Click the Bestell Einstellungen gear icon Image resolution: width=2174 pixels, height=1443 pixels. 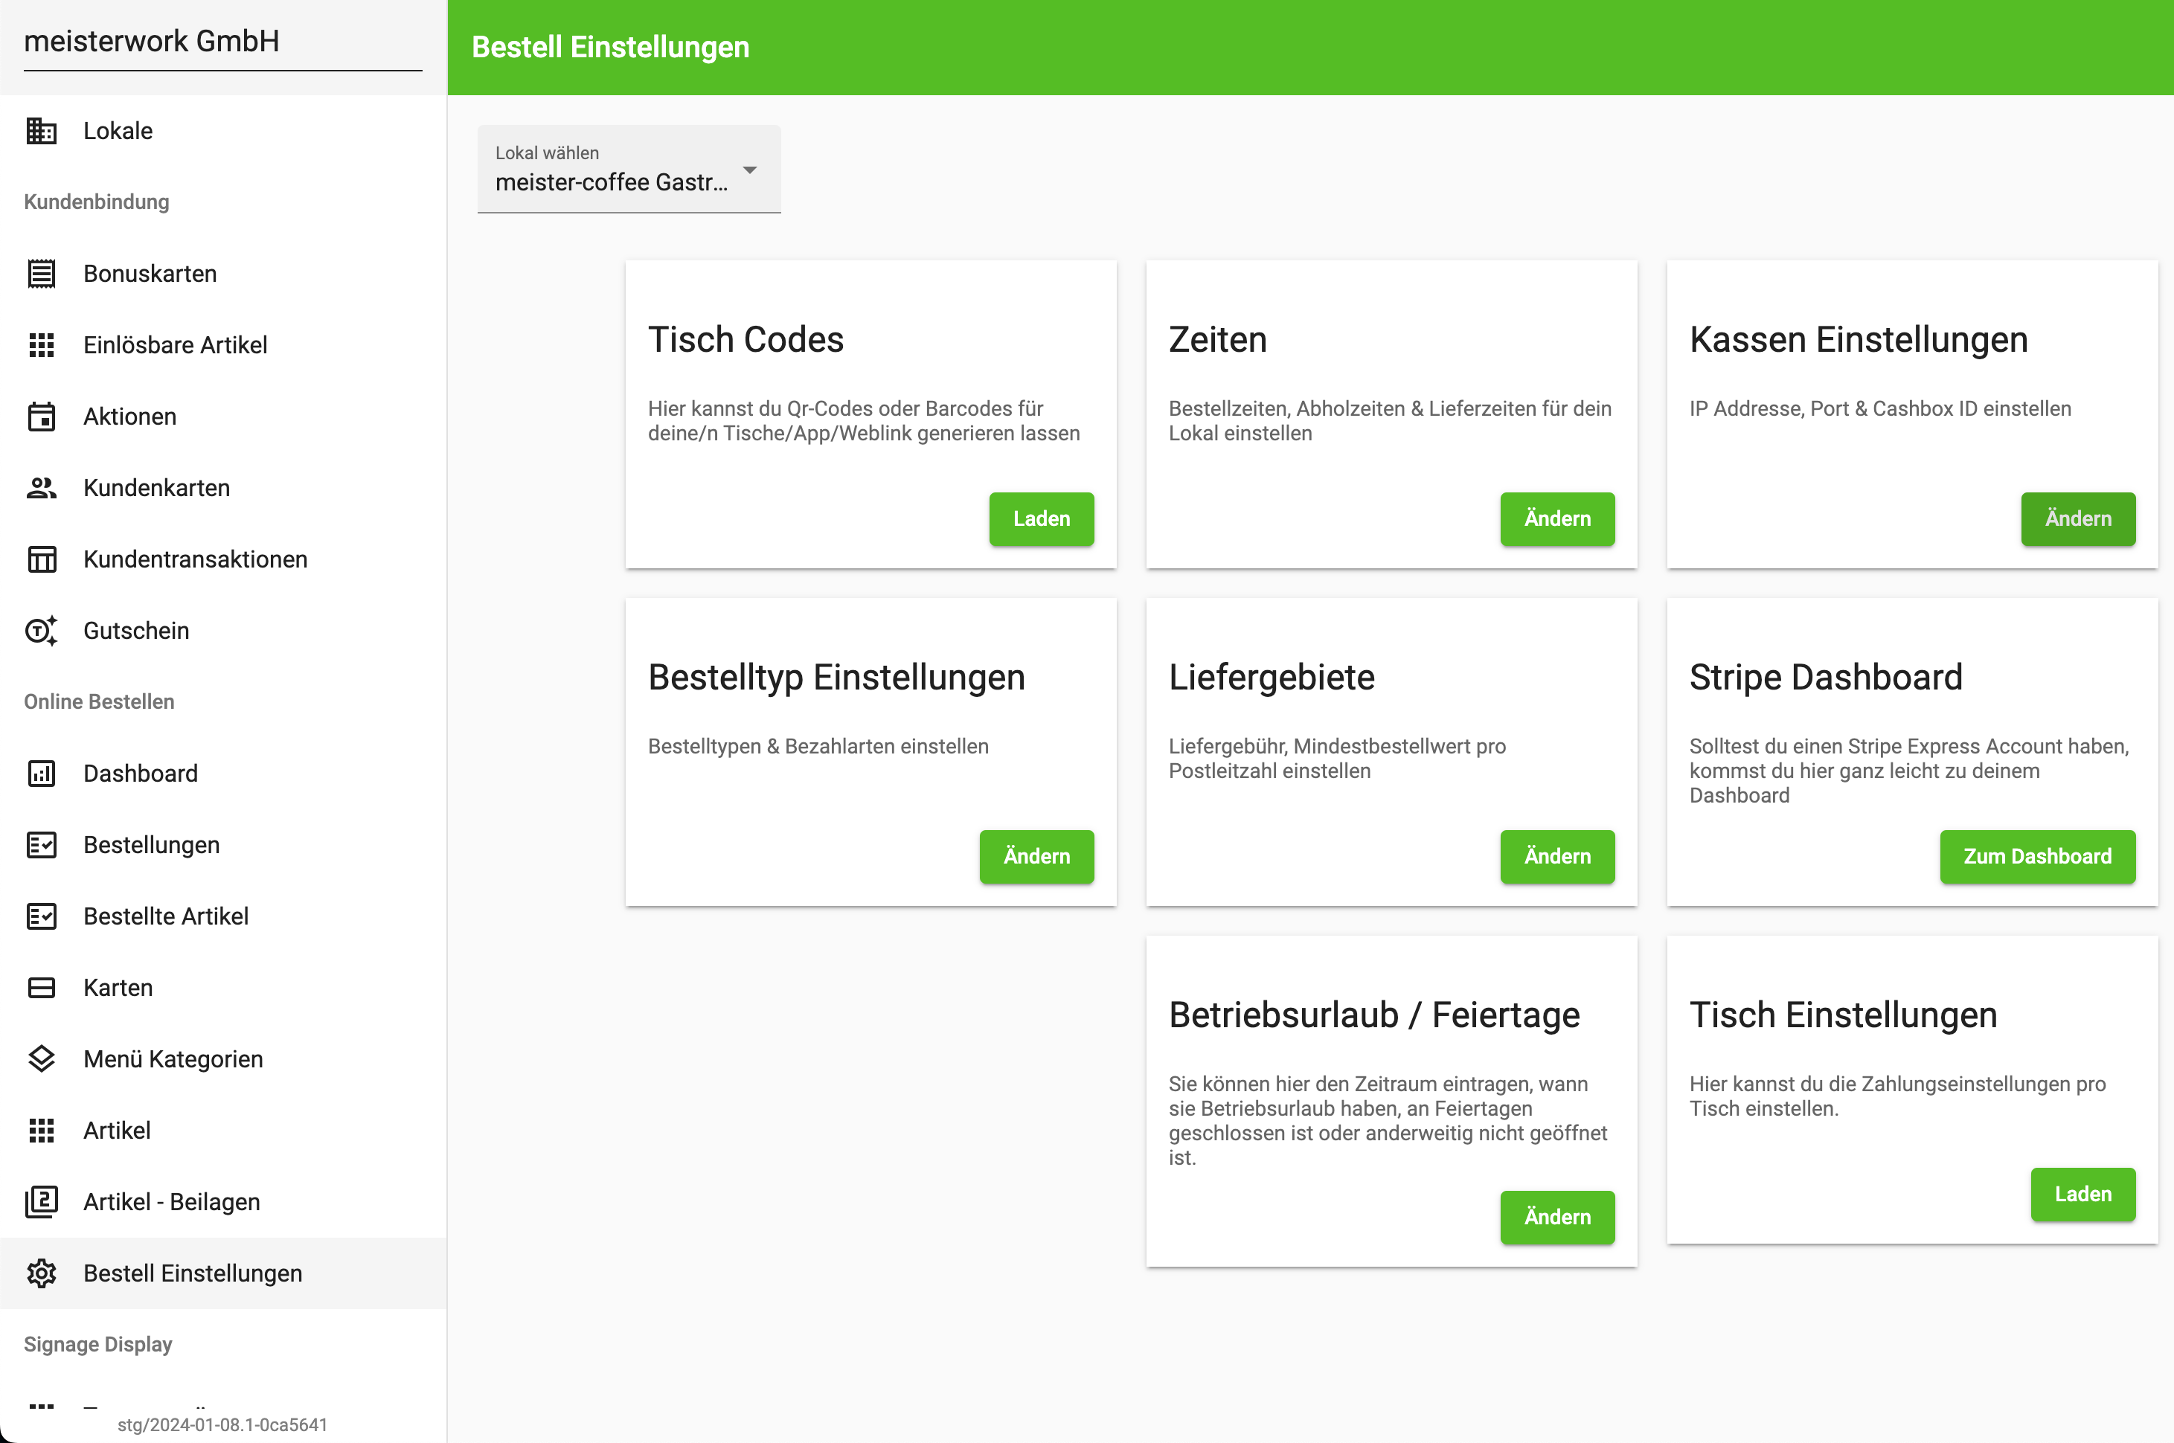click(42, 1273)
